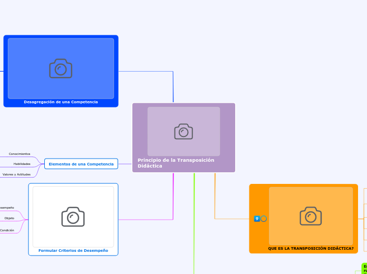Viewport: 367px width, 274px height.
Task: Click the green node at the right edge
Action: coord(364,268)
